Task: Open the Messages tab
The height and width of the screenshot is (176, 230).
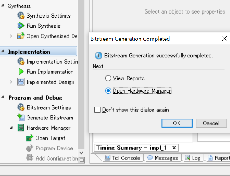Action: click(163, 158)
